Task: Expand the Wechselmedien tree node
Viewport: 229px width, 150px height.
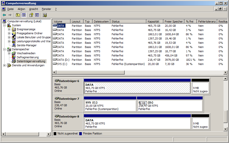Action: 9,53
